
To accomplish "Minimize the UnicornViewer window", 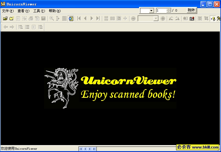I will click(x=203, y=4).
